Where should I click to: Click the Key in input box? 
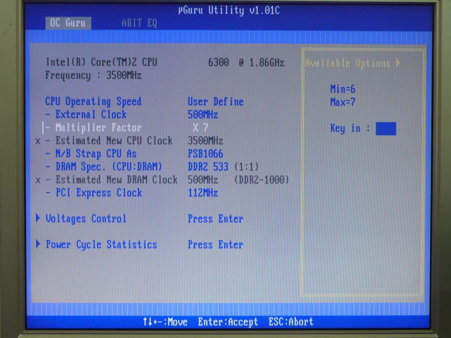[386, 129]
